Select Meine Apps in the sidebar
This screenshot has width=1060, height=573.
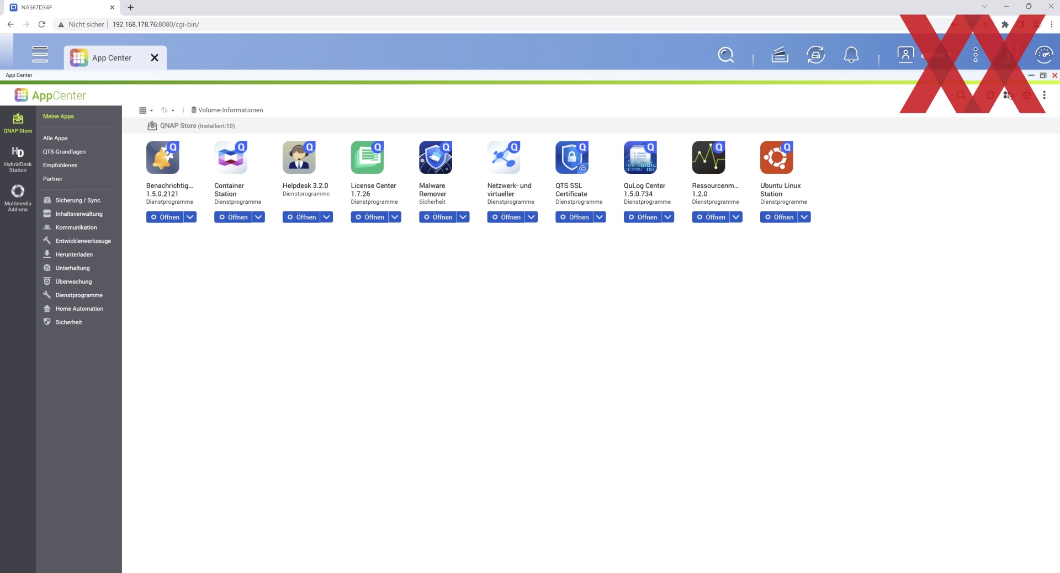point(59,116)
